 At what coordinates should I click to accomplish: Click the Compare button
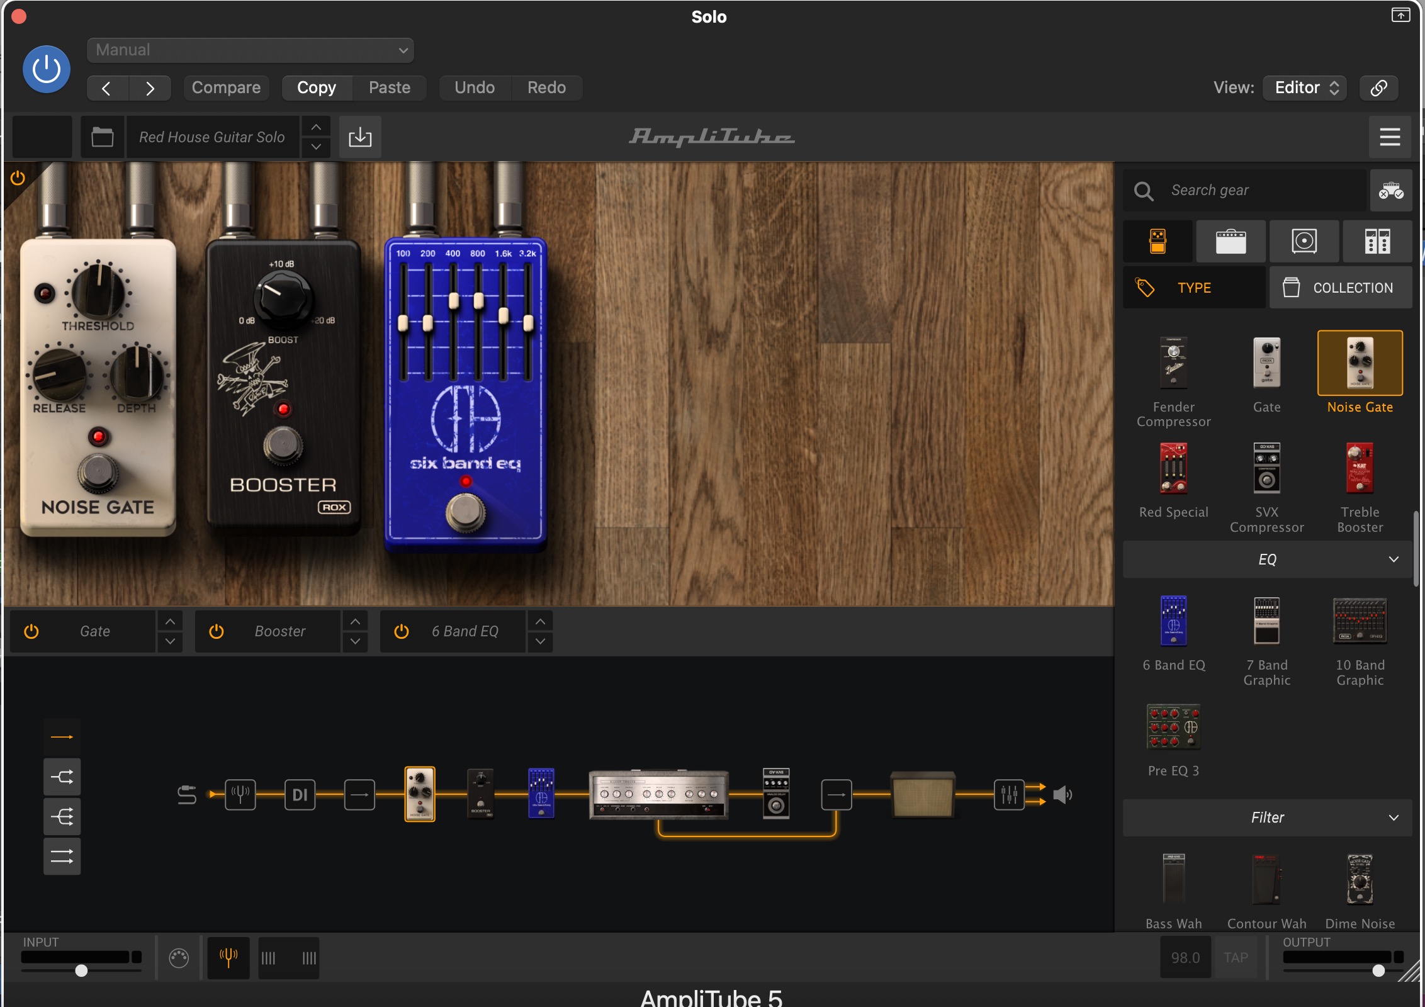click(x=226, y=88)
